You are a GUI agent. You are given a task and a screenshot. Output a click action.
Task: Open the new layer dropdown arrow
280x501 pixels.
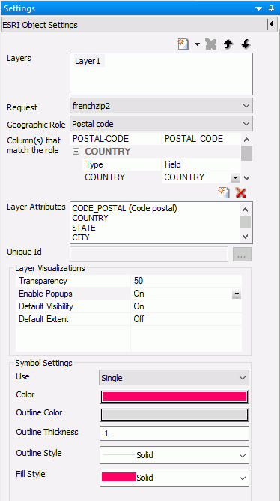coord(197,44)
